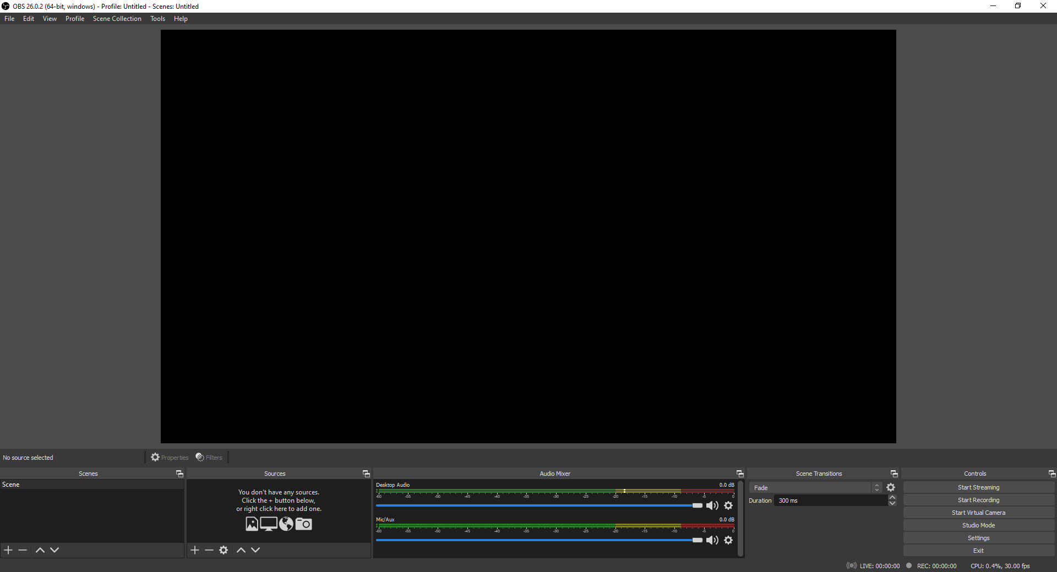Open the Scene Collection menu

click(117, 18)
